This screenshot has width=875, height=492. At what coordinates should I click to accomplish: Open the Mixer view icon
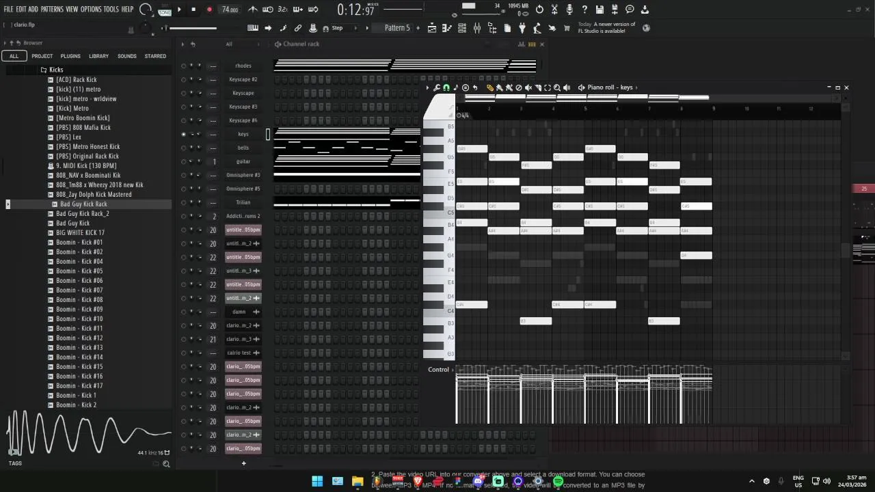pyautogui.click(x=477, y=28)
